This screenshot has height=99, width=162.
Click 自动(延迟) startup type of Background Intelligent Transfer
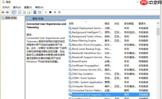tap(130, 32)
